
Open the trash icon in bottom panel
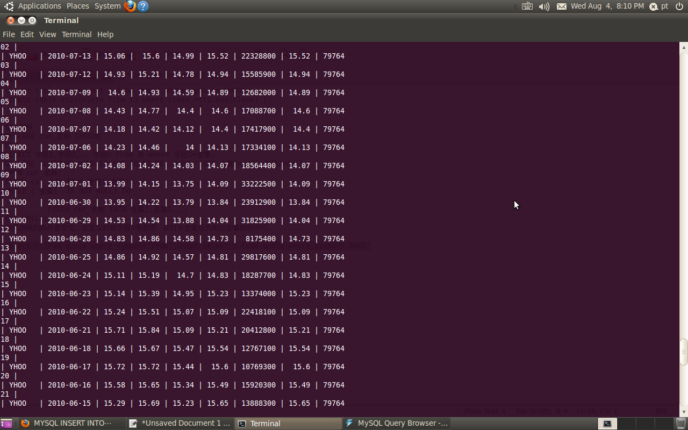tap(680, 423)
